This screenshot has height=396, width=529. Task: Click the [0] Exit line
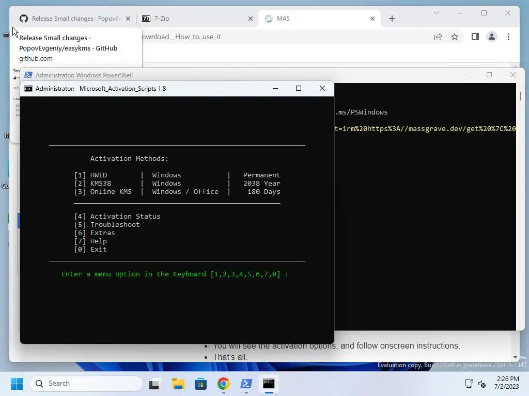90,249
